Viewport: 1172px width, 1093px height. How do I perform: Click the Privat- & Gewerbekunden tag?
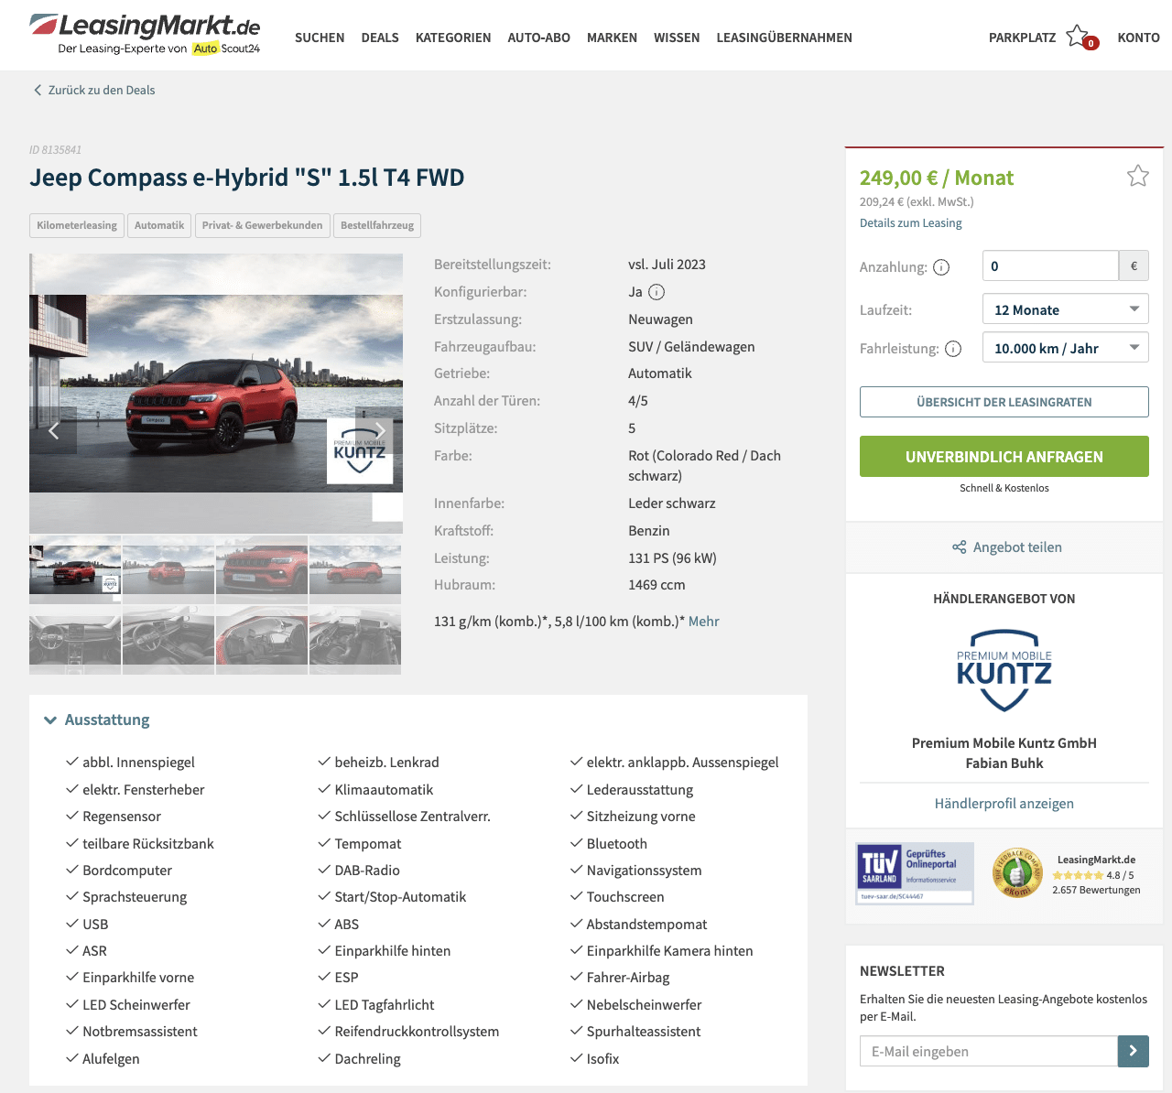pos(262,225)
